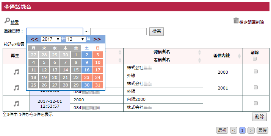This screenshot has width=271, height=136.
Task: Play the 2017-12-01 12:53:57 recording
Action: [16, 104]
